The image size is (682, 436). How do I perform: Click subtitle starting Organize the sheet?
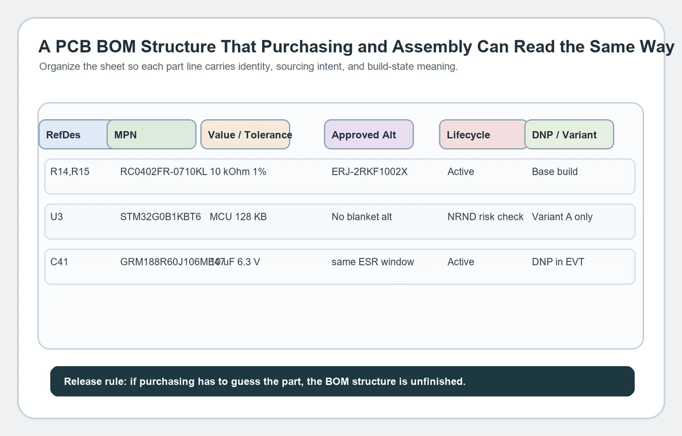tap(248, 67)
